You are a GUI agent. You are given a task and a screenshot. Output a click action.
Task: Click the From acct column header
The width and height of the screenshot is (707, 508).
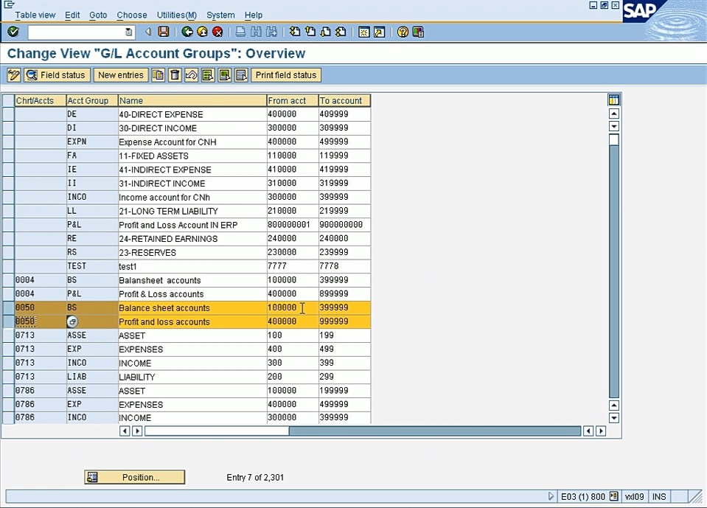tap(292, 100)
